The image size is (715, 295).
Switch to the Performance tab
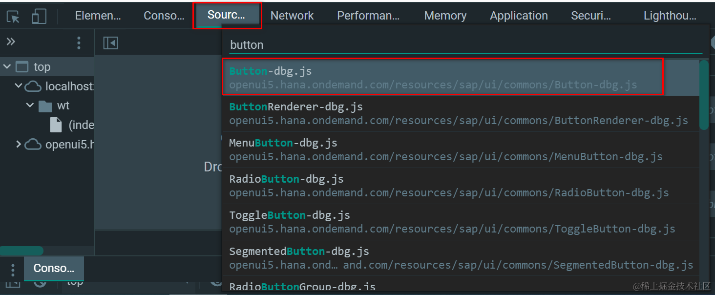click(x=368, y=16)
